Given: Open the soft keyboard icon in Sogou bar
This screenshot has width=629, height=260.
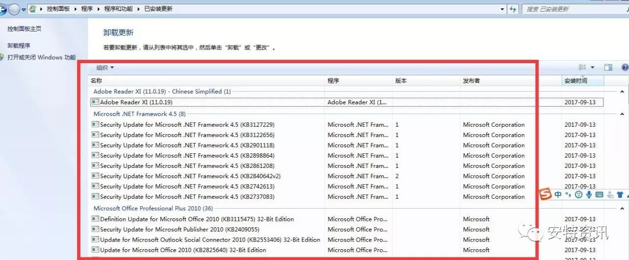Looking at the screenshot, I should click(x=599, y=194).
